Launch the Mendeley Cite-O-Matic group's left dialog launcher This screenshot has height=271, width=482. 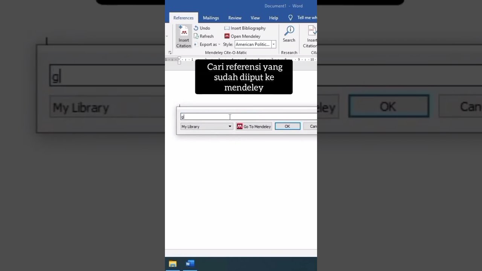pos(170,53)
